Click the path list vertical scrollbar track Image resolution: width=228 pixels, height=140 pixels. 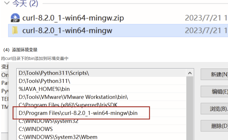tap(189, 110)
